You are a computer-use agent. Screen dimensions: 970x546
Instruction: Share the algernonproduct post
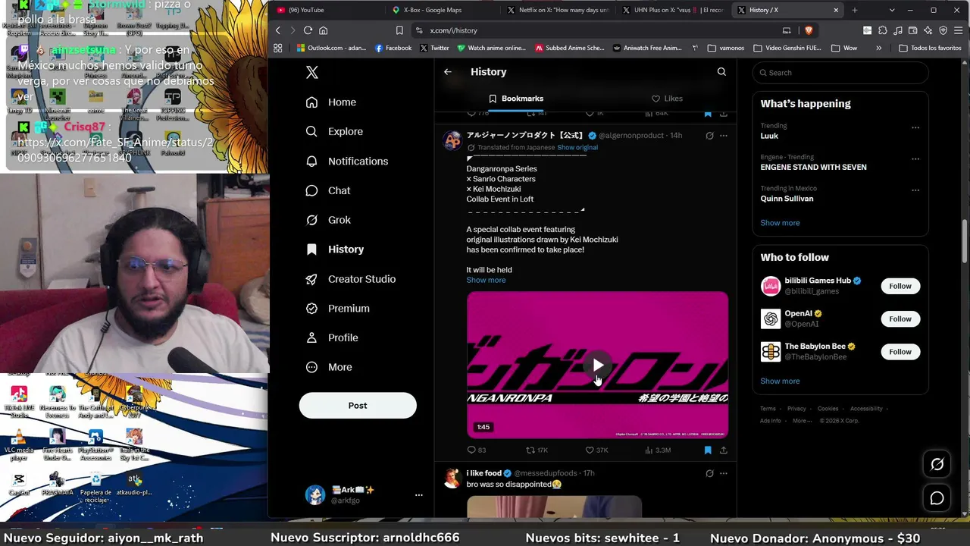pyautogui.click(x=724, y=450)
